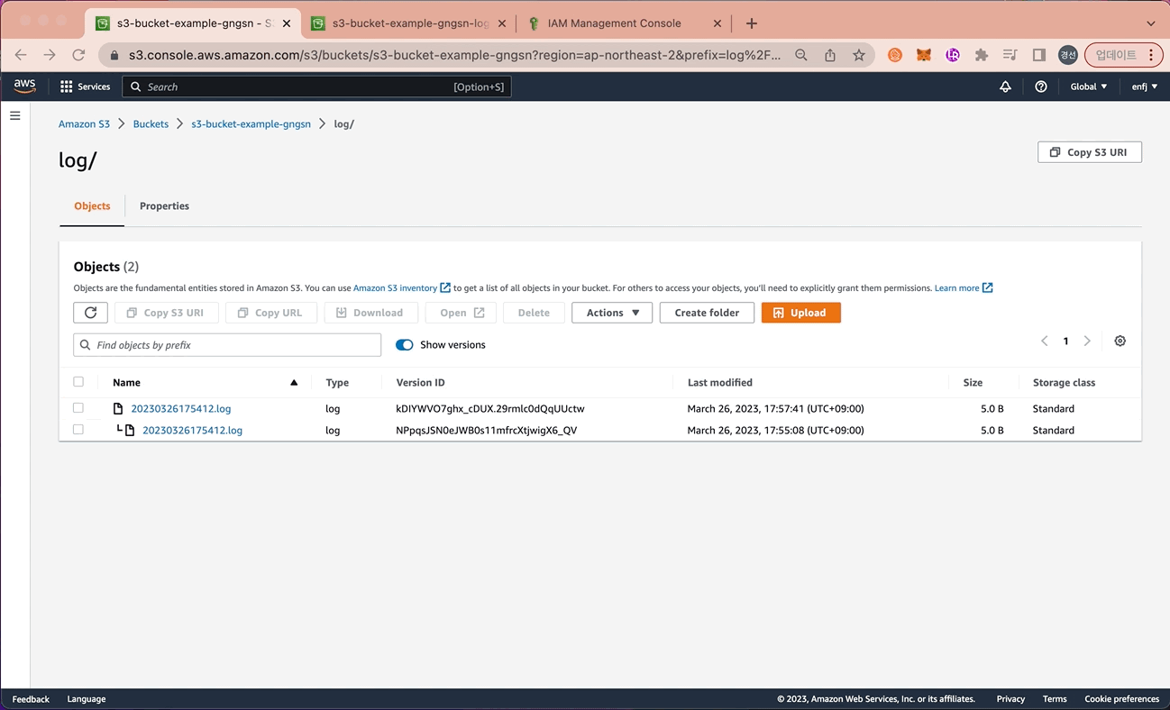1170x710 pixels.
Task: Click the browser address bar URL
Action: (455, 55)
